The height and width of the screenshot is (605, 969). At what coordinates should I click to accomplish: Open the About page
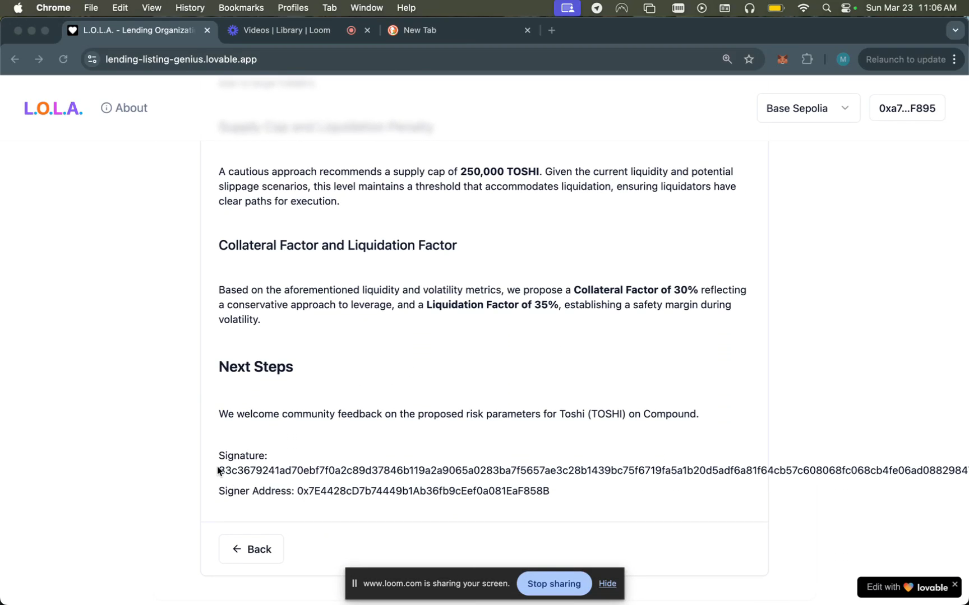[124, 108]
